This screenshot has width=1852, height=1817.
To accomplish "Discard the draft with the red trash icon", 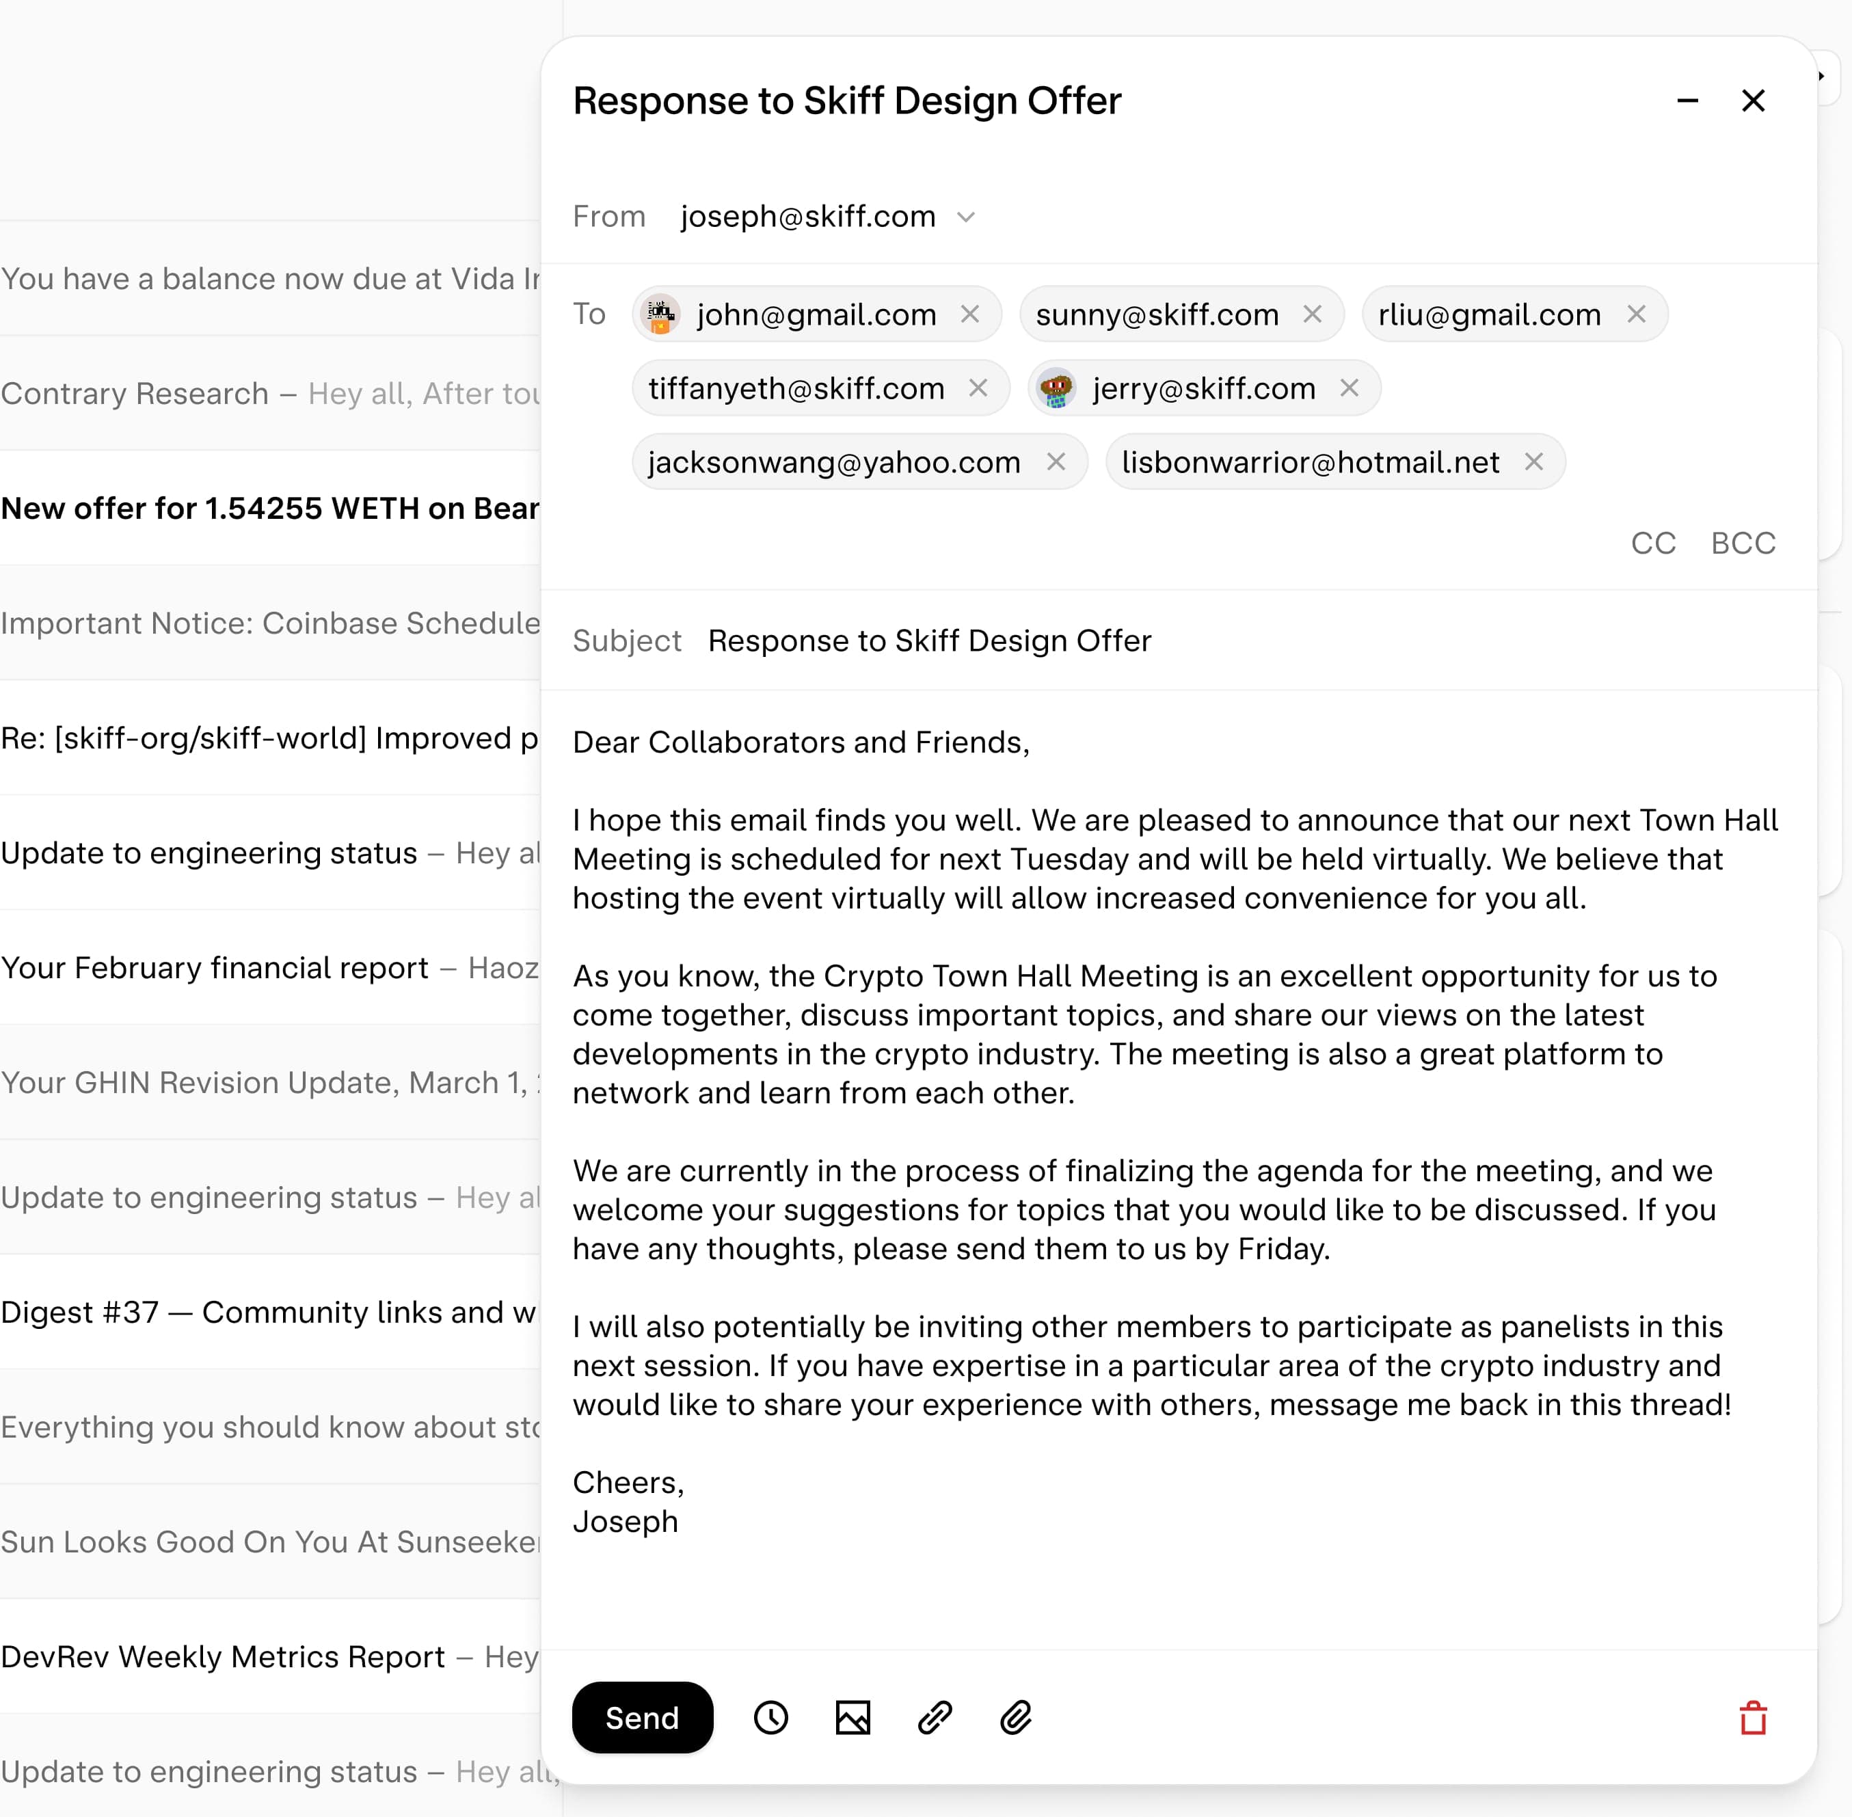I will 1753,1718.
